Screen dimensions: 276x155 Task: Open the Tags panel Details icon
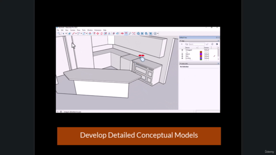(x=217, y=44)
